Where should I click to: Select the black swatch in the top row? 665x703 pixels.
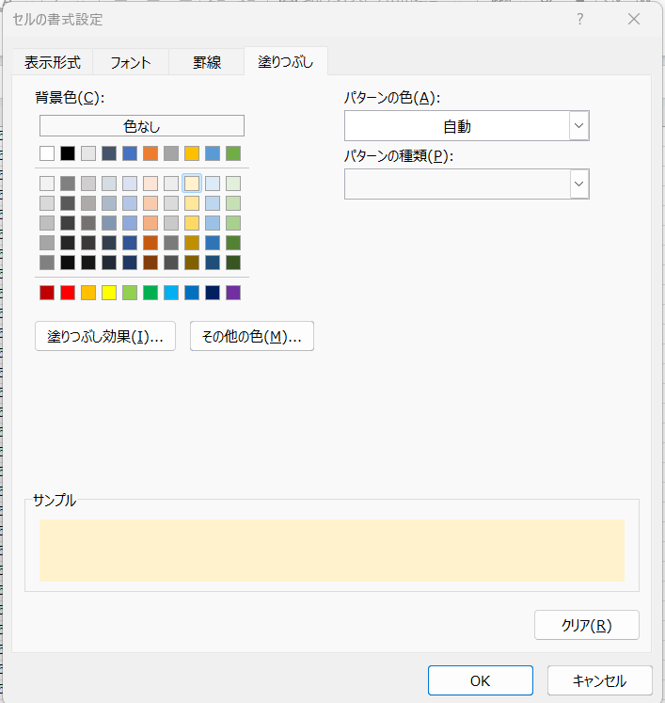(68, 153)
